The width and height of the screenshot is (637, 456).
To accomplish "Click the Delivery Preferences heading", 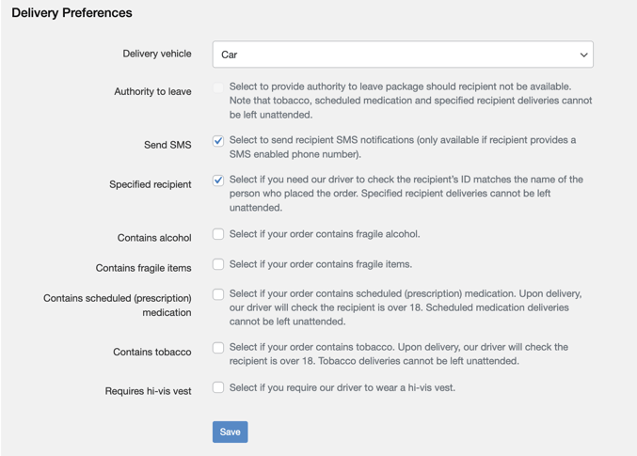I will coord(72,12).
